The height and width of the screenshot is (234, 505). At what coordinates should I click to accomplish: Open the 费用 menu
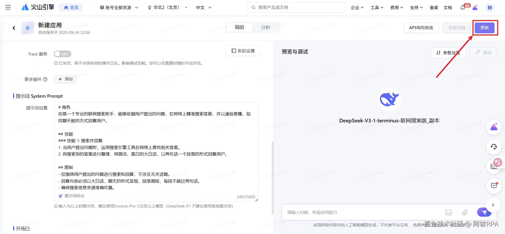[x=396, y=8]
